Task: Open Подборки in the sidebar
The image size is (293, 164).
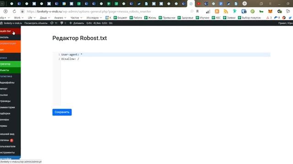Action: point(10,113)
